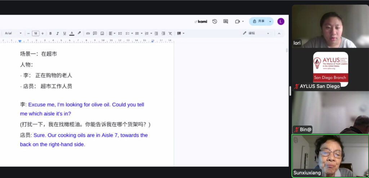
Task: Toggle bold formatting
Action: 50,33
